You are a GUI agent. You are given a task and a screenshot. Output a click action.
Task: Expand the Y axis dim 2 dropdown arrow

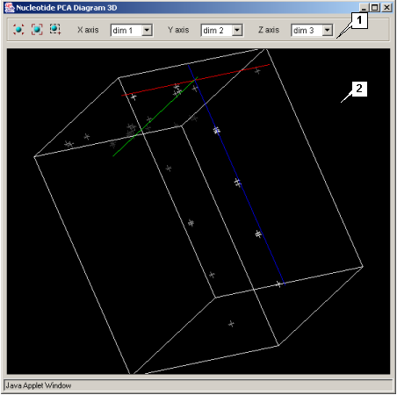coord(237,30)
